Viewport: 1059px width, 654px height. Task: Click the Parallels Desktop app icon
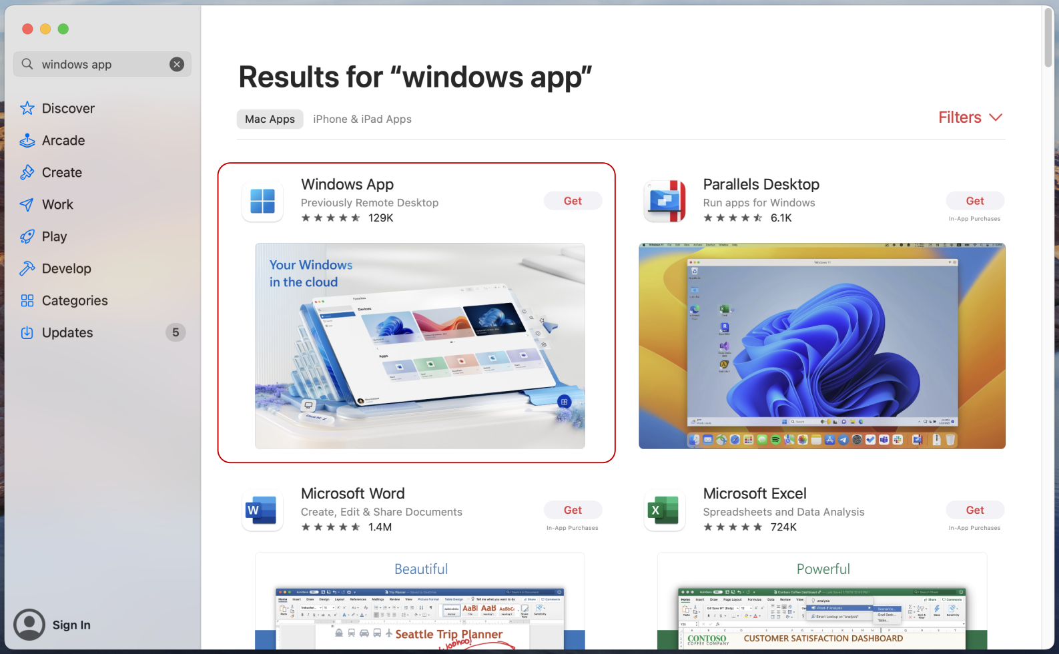(665, 201)
